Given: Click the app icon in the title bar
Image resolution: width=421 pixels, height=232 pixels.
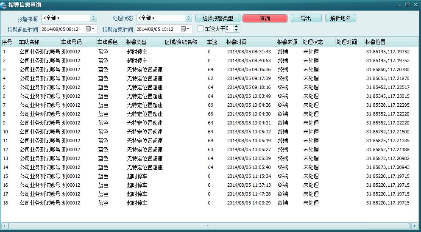Looking at the screenshot, I should (x=4, y=5).
